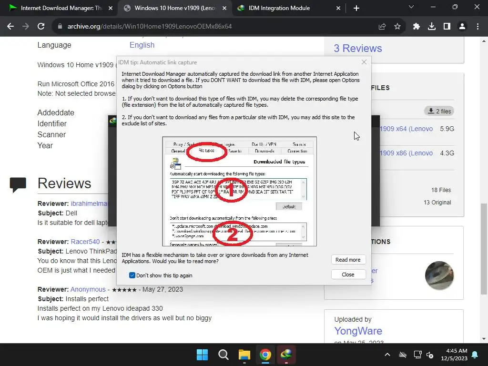This screenshot has width=488, height=366.
Task: Open reviewer Racer540 profile link
Action: click(x=85, y=242)
